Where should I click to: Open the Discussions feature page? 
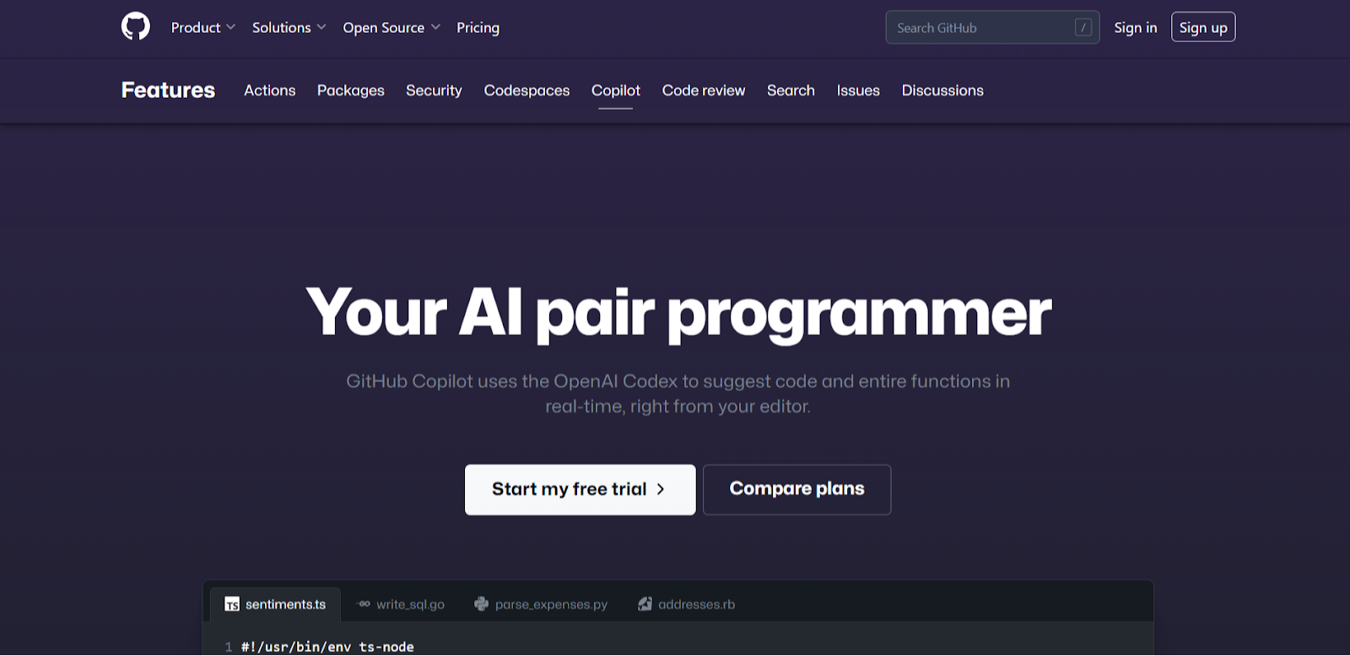942,90
